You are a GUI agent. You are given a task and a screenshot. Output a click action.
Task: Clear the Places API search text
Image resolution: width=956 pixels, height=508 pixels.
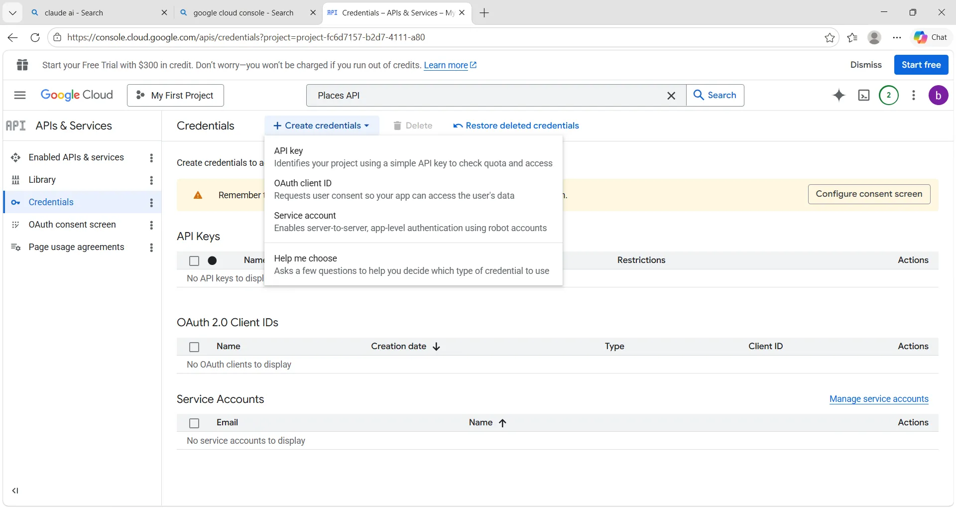pos(671,96)
